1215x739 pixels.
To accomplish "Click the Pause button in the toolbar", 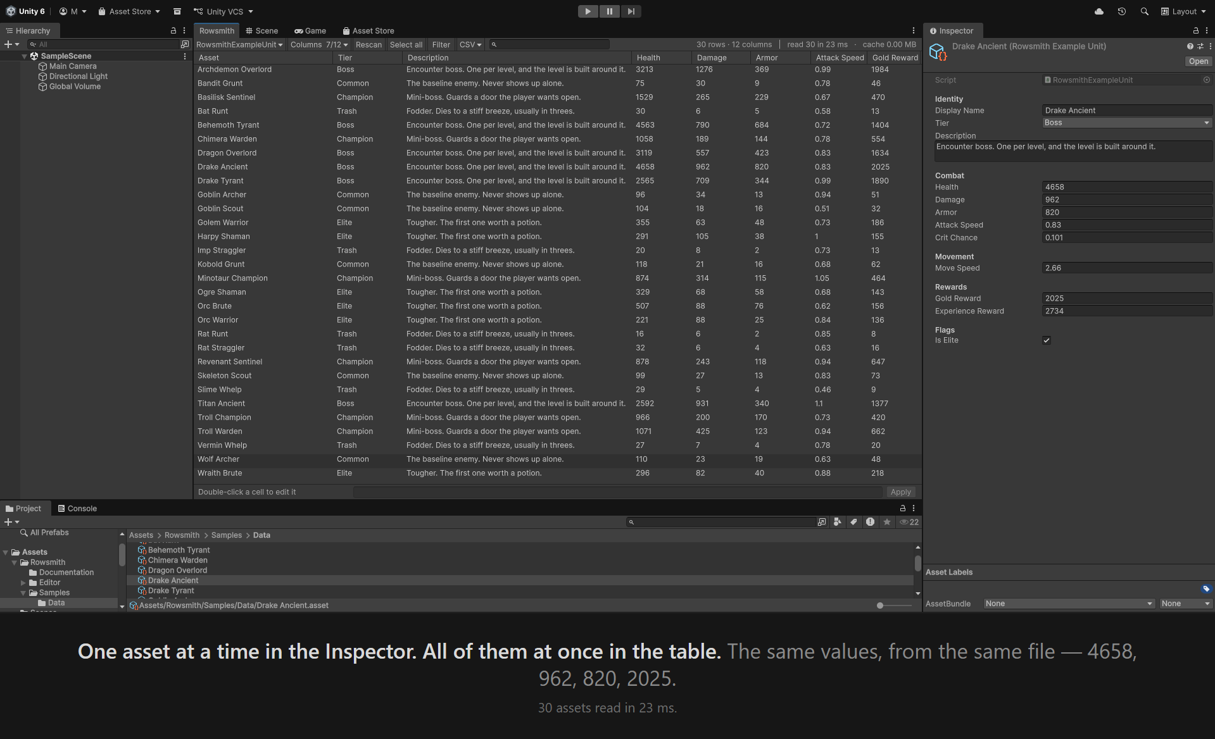I will coord(609,11).
